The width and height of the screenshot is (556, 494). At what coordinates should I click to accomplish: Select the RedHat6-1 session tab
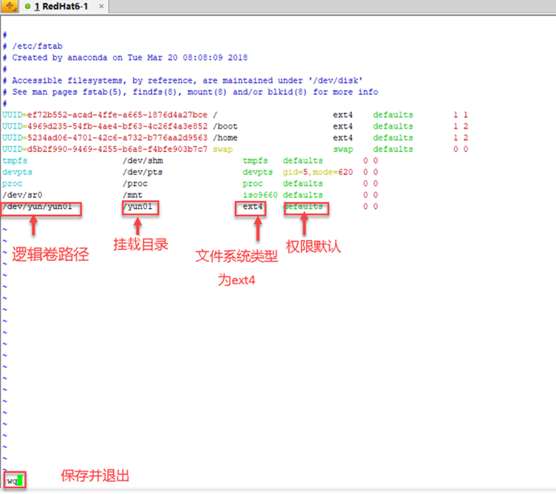tap(63, 6)
